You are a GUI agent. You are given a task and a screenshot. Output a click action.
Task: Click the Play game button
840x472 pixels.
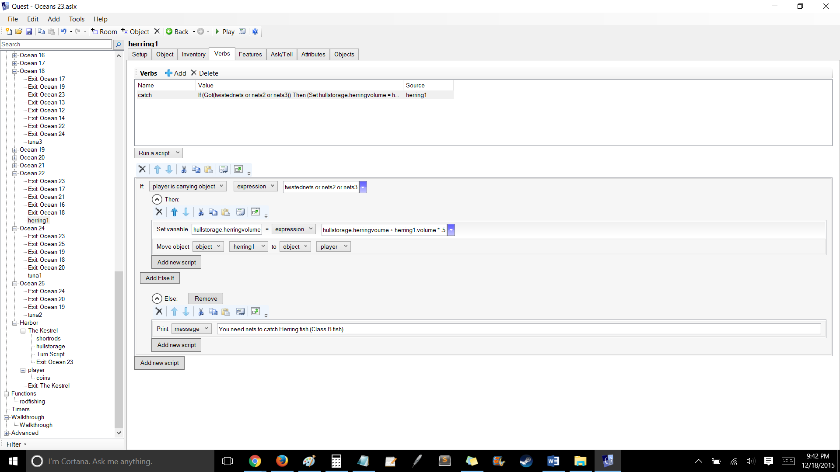(x=224, y=31)
